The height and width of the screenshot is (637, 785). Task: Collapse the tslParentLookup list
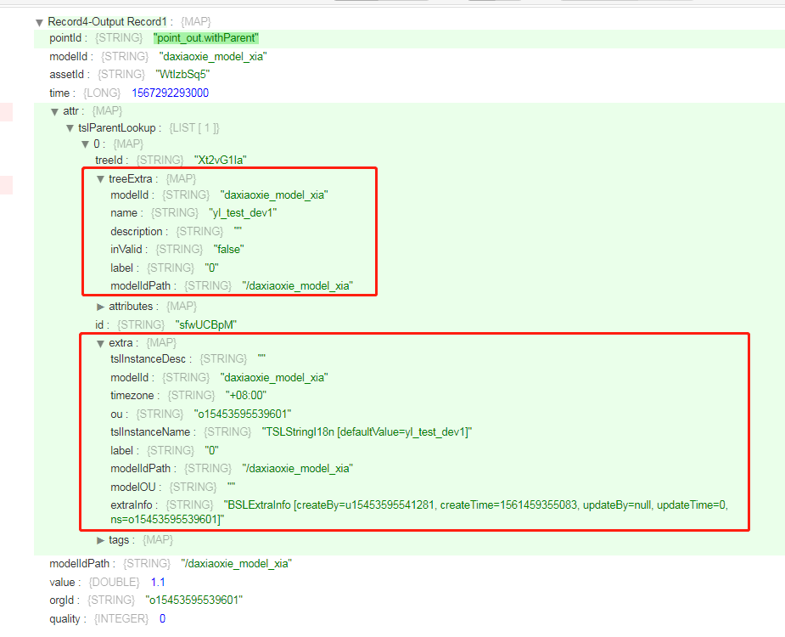click(x=70, y=127)
